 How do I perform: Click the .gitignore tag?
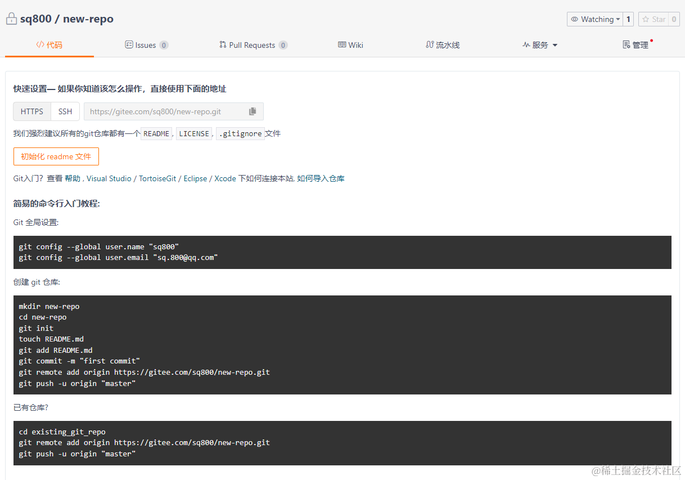pos(240,134)
